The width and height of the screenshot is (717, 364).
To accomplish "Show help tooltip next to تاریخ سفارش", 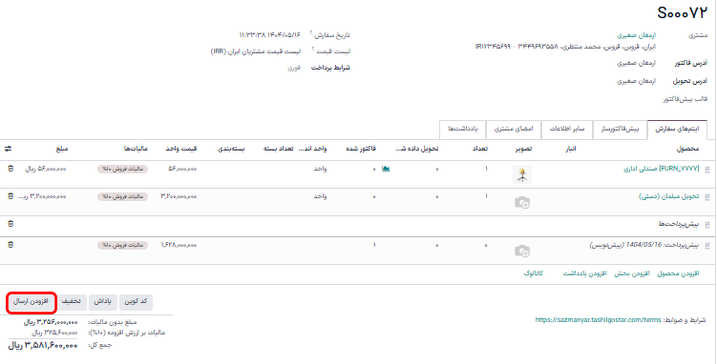I will 311,32.
